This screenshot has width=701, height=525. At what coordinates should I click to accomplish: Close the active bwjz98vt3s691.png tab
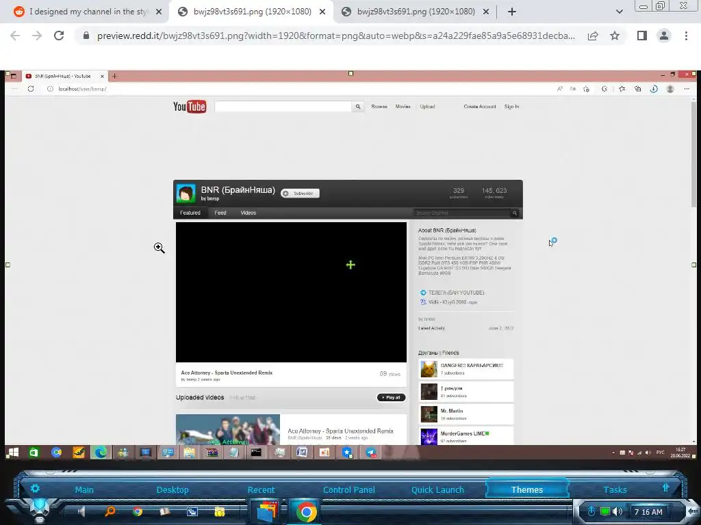322,12
